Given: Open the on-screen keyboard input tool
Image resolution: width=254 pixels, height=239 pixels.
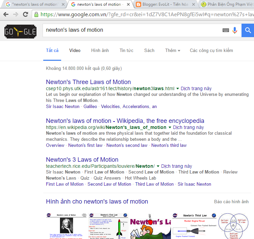Looking at the screenshot, I should click(x=226, y=30).
